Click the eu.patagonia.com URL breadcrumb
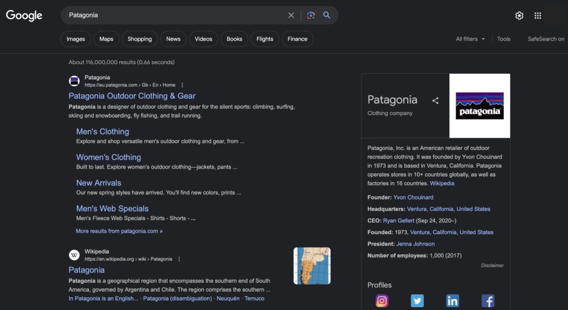Viewport: 568px width, 310px height. click(x=130, y=85)
